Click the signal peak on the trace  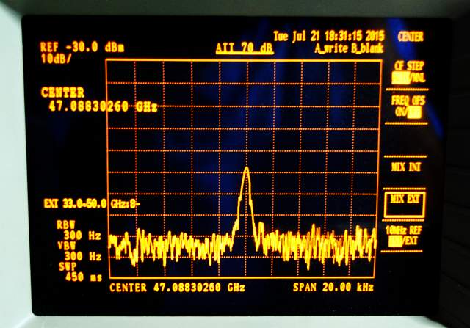click(246, 170)
